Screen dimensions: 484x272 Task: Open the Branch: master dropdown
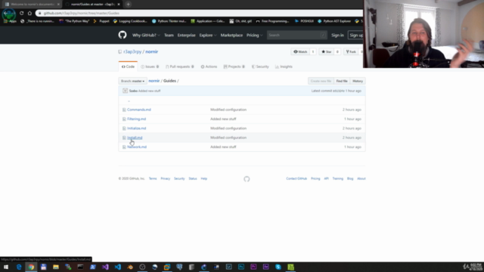[132, 81]
